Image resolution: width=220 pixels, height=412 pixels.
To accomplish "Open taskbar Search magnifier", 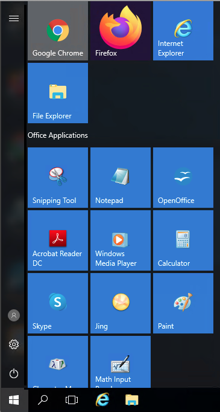I will 42,400.
